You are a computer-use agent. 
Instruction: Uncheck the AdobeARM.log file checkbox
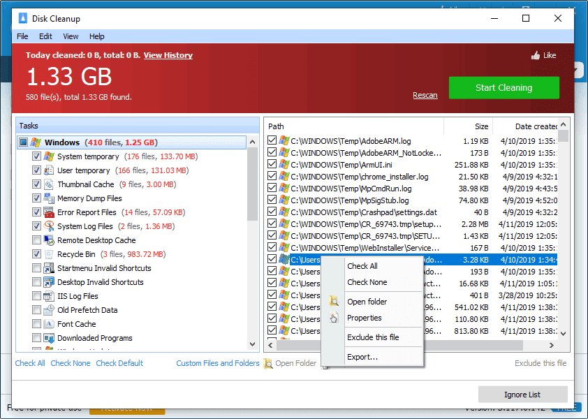point(272,140)
